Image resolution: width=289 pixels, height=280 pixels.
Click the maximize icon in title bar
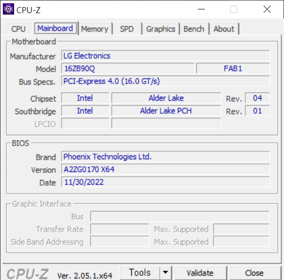(233, 9)
